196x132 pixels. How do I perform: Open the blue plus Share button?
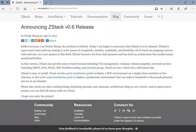coord(51,41)
